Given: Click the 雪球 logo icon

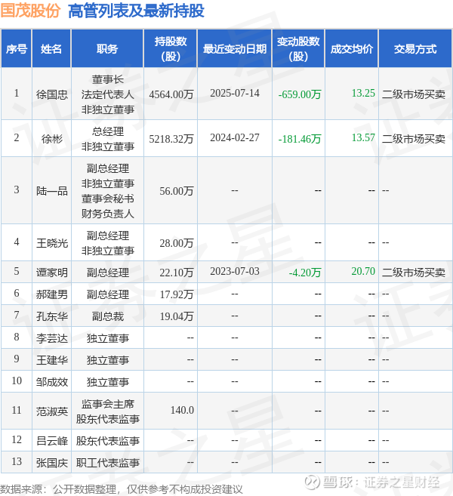Looking at the screenshot, I should pyautogui.click(x=312, y=482).
